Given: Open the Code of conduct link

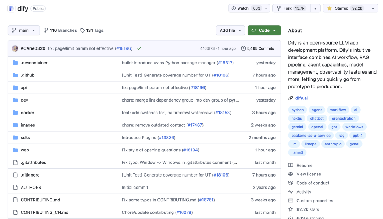Looking at the screenshot, I should click(313, 183).
